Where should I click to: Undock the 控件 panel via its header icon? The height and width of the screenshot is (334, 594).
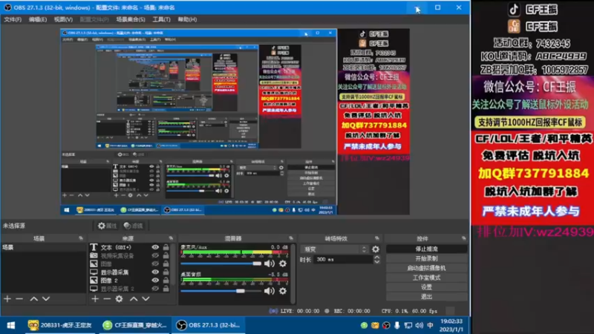pos(463,238)
